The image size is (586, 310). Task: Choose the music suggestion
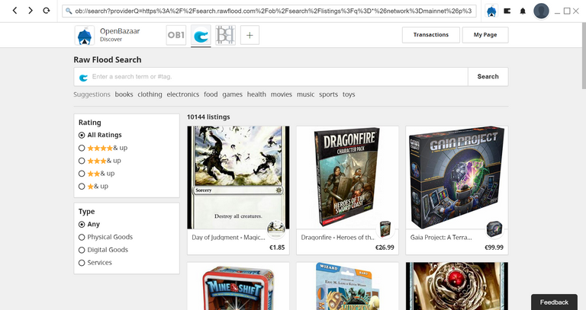pyautogui.click(x=305, y=94)
